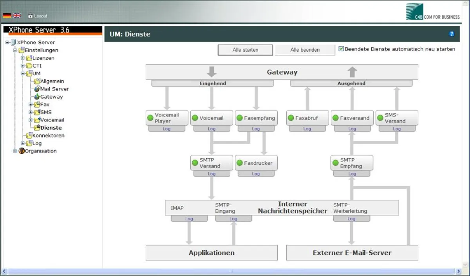This screenshot has width=470, height=276.
Task: Toggle the Faxdrucker service status light
Action: [239, 163]
